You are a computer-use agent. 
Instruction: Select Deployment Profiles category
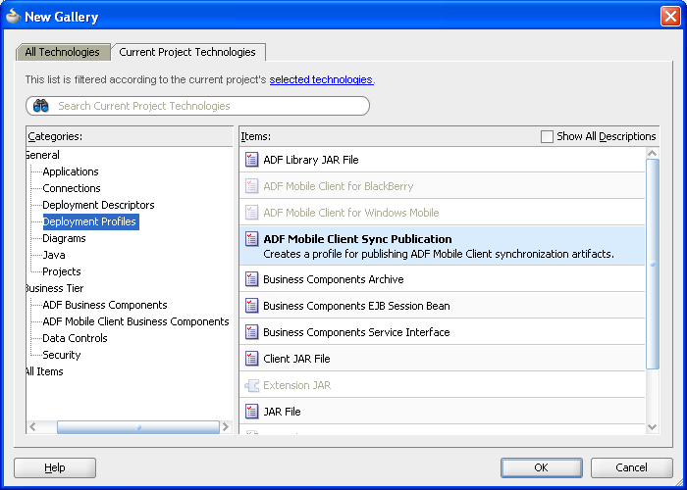point(90,221)
